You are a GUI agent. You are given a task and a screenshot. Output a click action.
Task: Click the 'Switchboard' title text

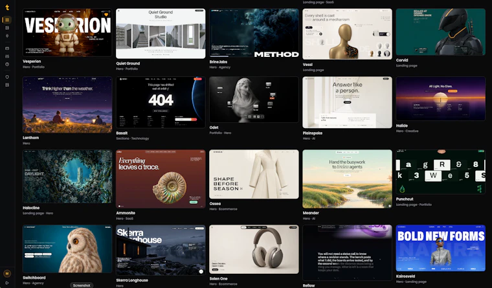tap(34, 278)
